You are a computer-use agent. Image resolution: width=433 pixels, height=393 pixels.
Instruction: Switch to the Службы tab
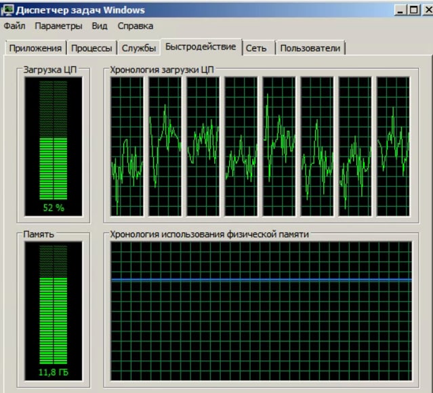[x=139, y=48]
